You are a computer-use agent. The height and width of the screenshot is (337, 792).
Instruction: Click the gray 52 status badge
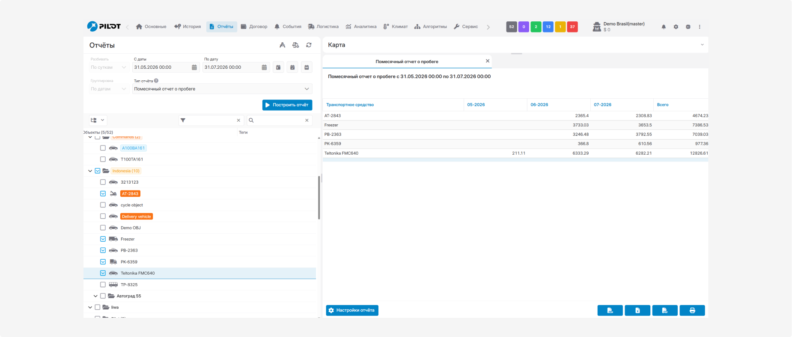(x=512, y=27)
